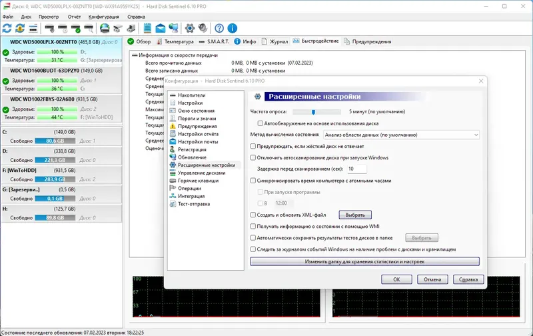Image resolution: width=533 pixels, height=336 pixels.
Task: Select Операции in configuration list
Action: (189, 189)
